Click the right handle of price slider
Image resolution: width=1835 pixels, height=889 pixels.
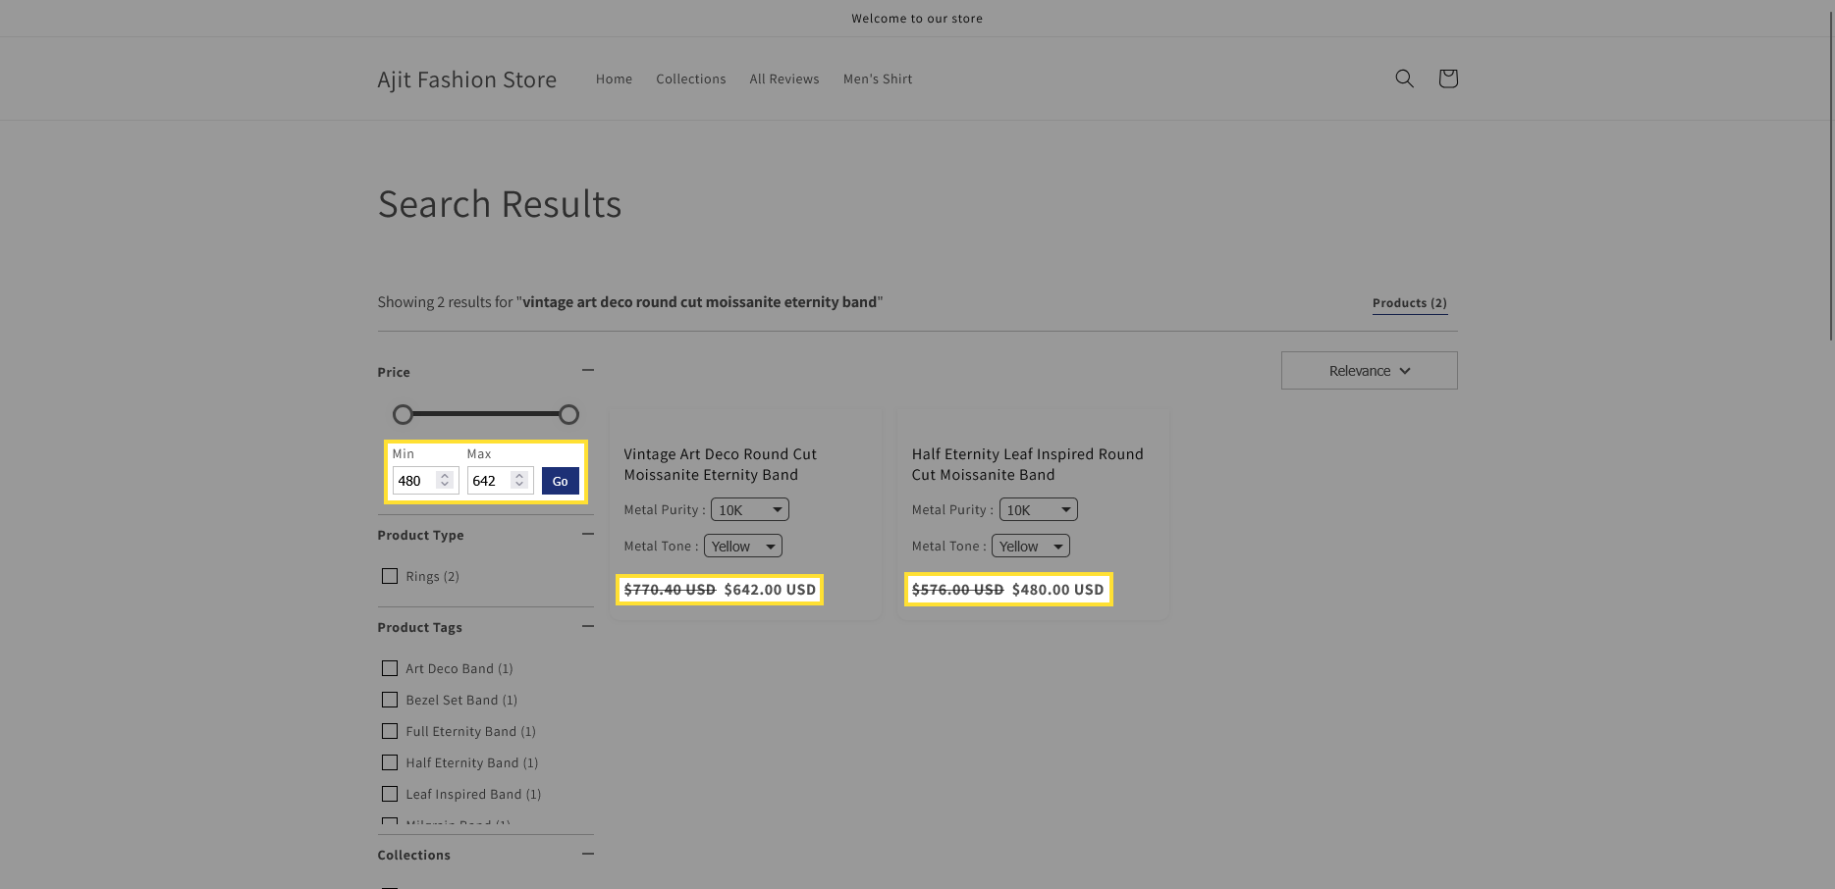568,415
